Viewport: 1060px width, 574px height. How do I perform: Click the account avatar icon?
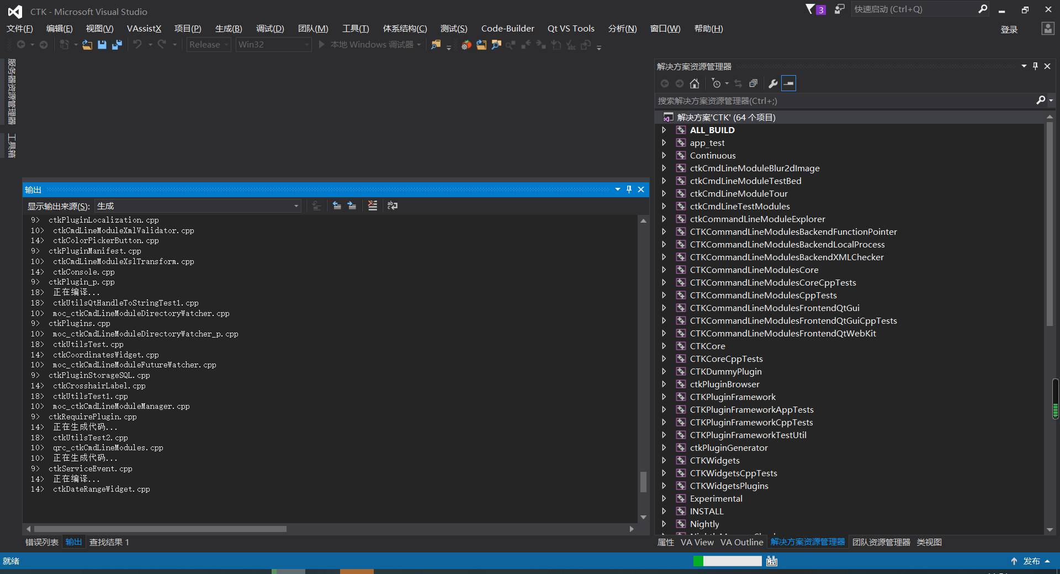(1047, 29)
